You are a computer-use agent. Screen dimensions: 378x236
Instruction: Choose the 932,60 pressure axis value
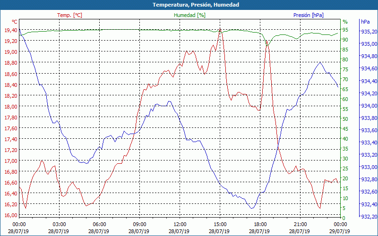pos(369,192)
